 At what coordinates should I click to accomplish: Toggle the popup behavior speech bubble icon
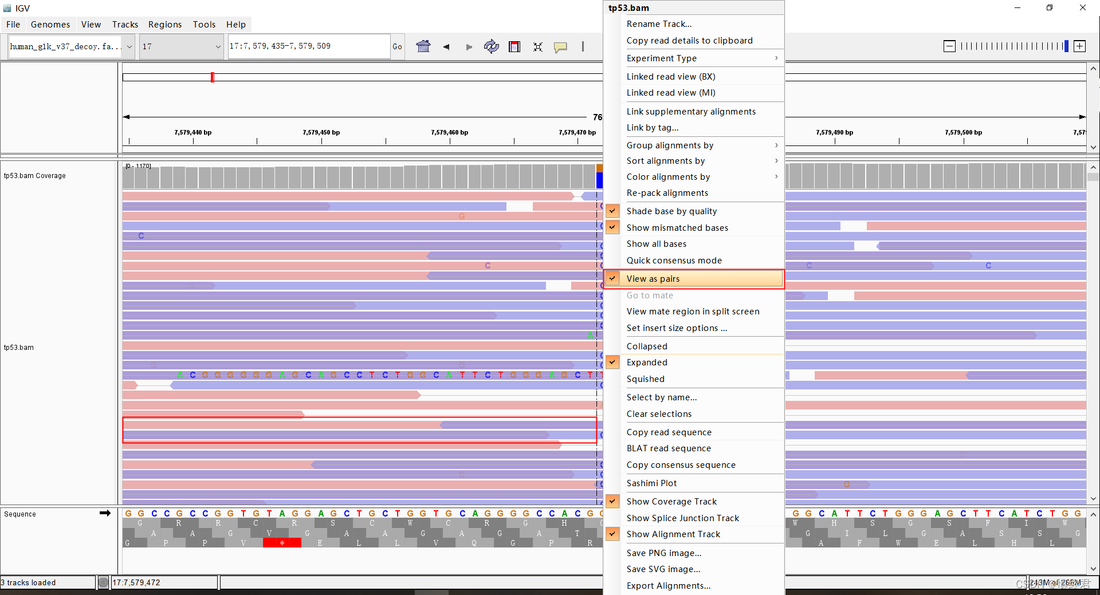[x=560, y=47]
